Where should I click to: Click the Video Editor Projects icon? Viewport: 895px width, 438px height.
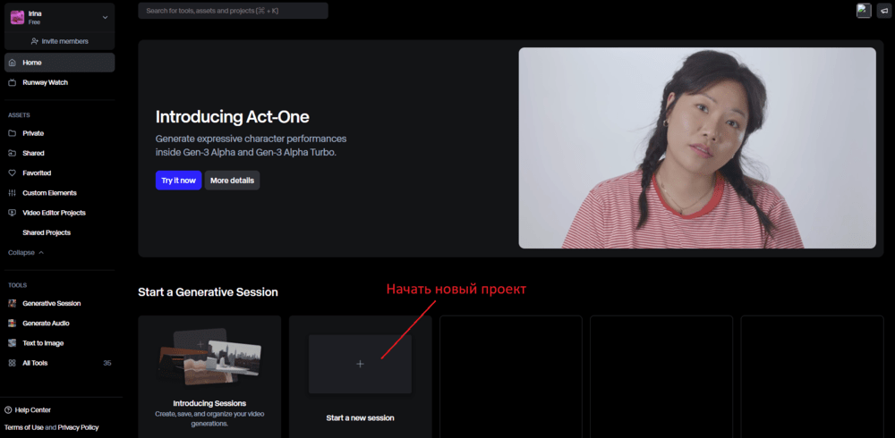tap(12, 213)
